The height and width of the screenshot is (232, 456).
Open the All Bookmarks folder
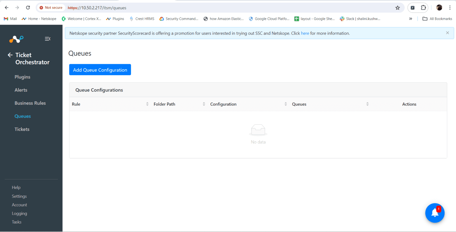[437, 18]
